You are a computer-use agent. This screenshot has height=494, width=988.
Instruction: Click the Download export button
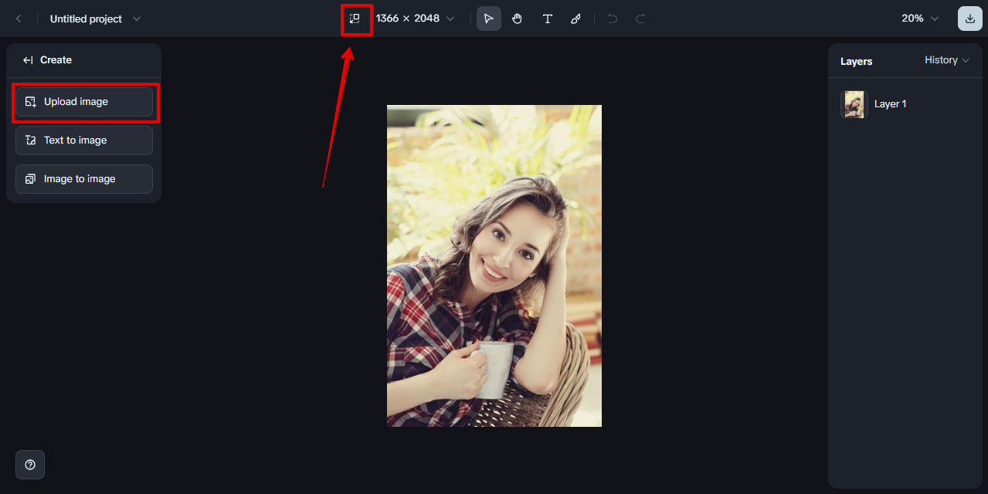tap(970, 19)
